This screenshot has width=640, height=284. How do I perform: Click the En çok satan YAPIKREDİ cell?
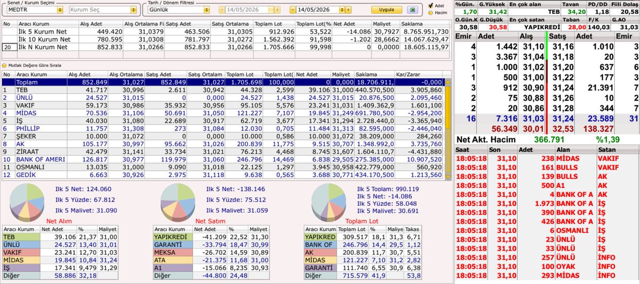[x=535, y=27]
